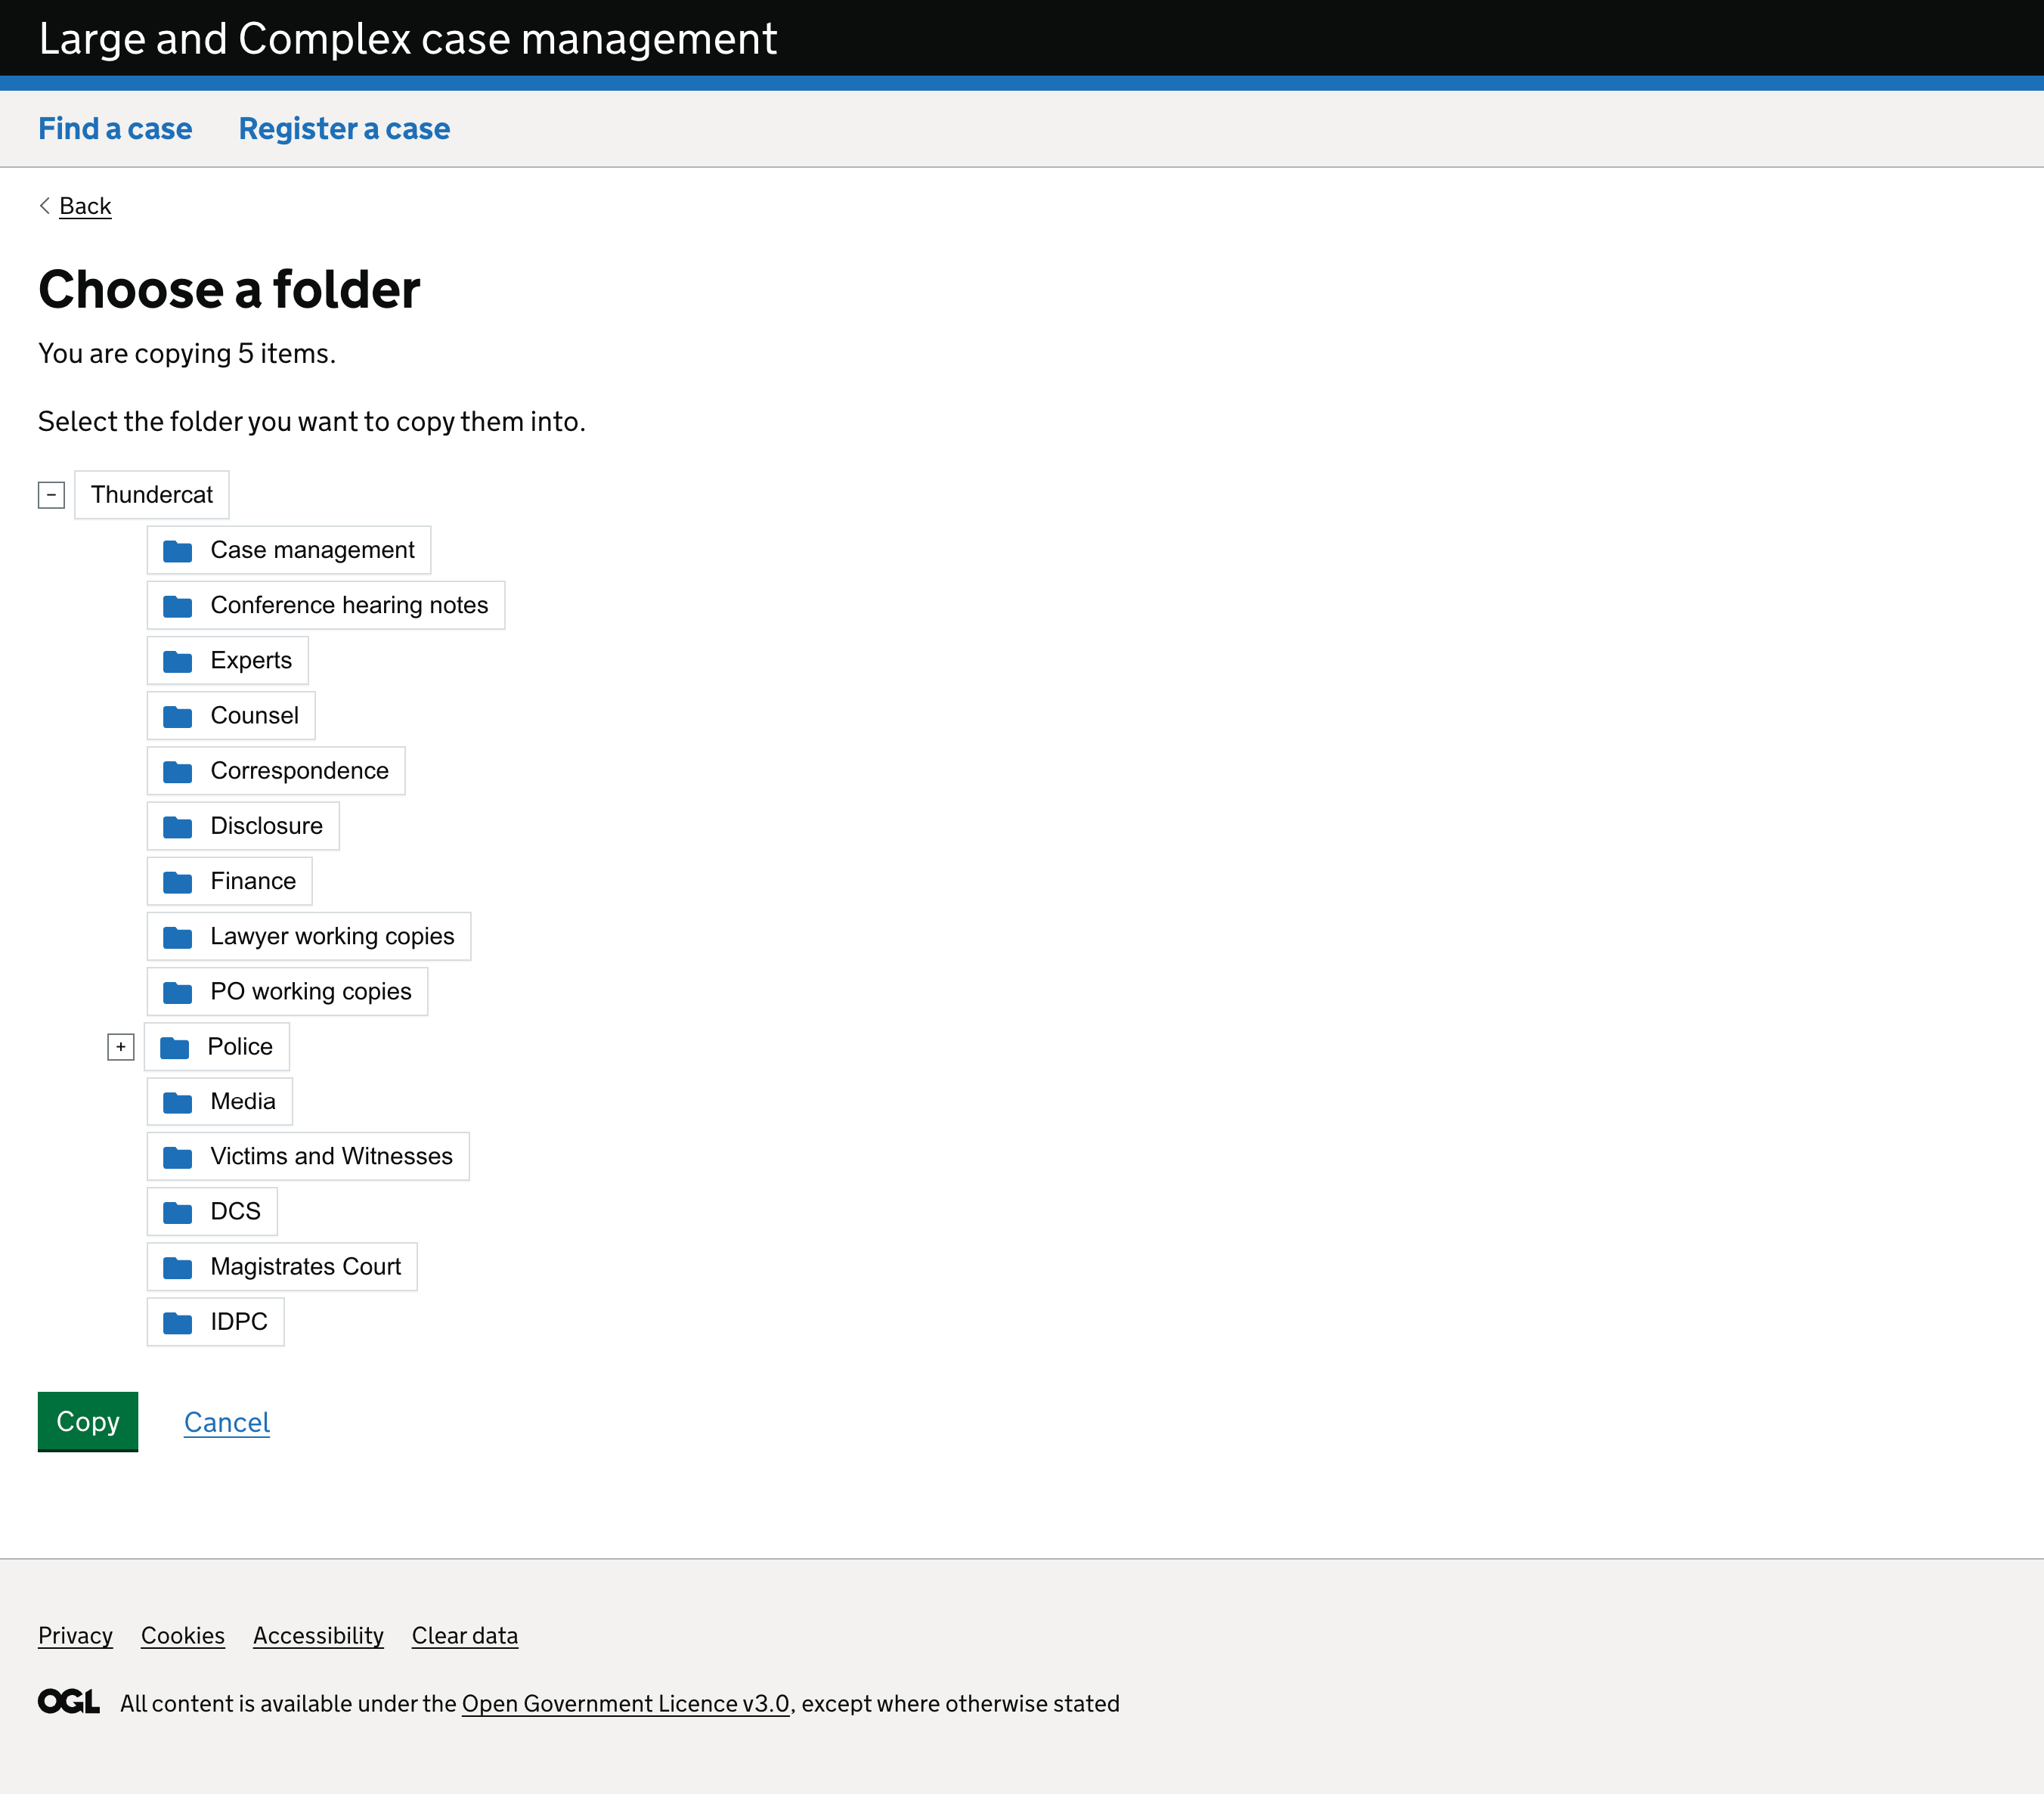Viewport: 2044px width, 1794px height.
Task: Collapse the Thundercat tree node
Action: pos(51,495)
